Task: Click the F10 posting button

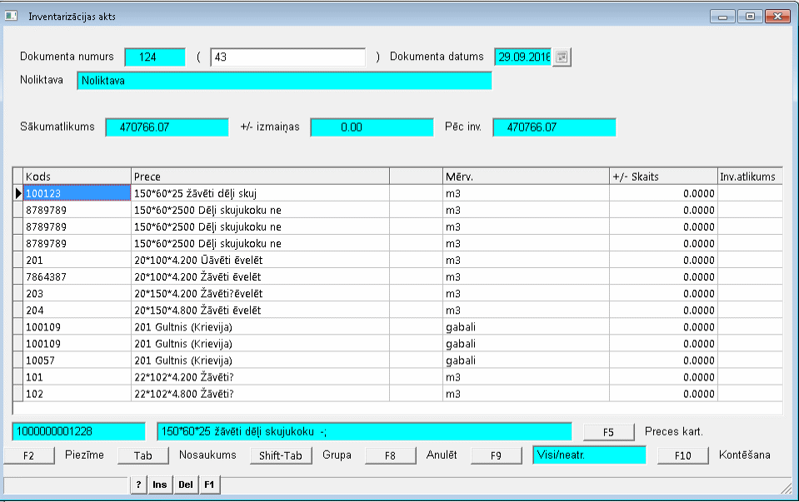Action: tap(683, 455)
